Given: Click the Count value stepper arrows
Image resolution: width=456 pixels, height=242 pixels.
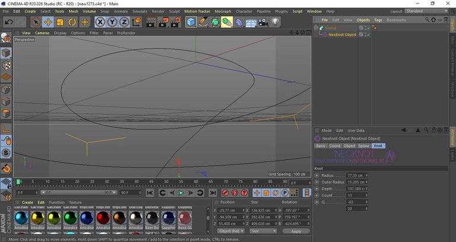Looking at the screenshot, I should [366, 195].
